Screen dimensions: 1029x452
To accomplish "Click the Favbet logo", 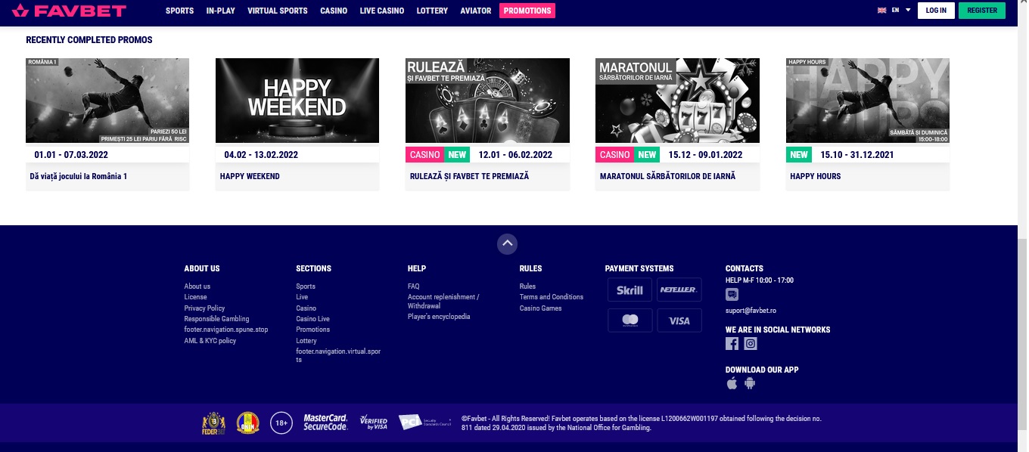I will point(69,11).
